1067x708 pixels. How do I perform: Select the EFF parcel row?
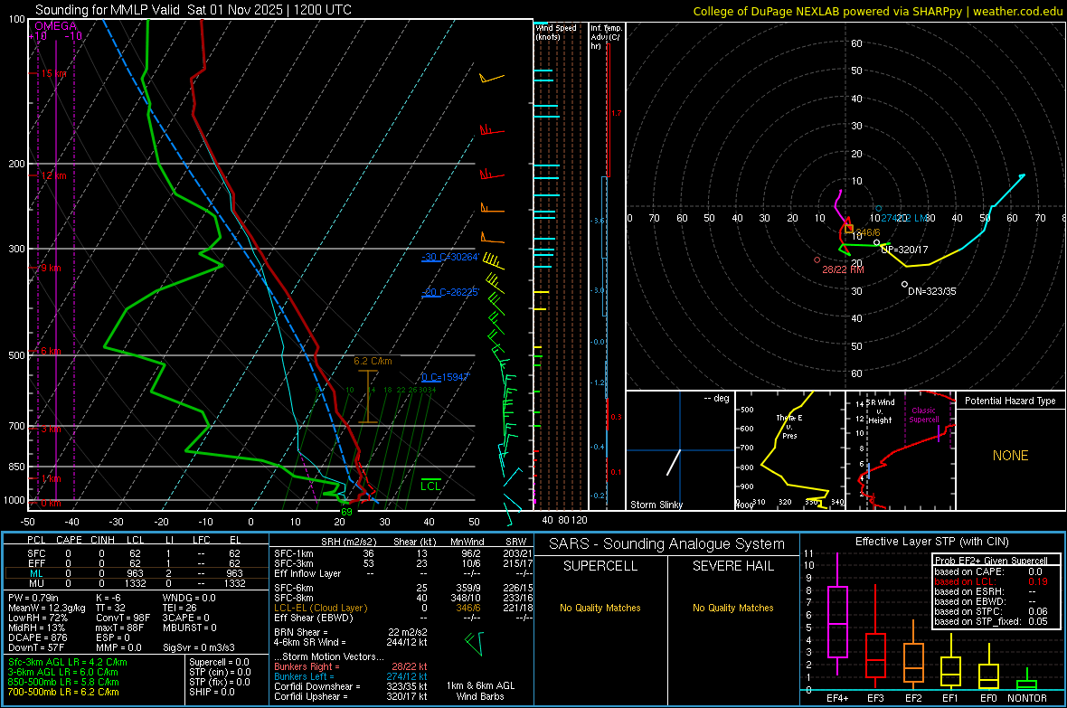click(x=135, y=563)
